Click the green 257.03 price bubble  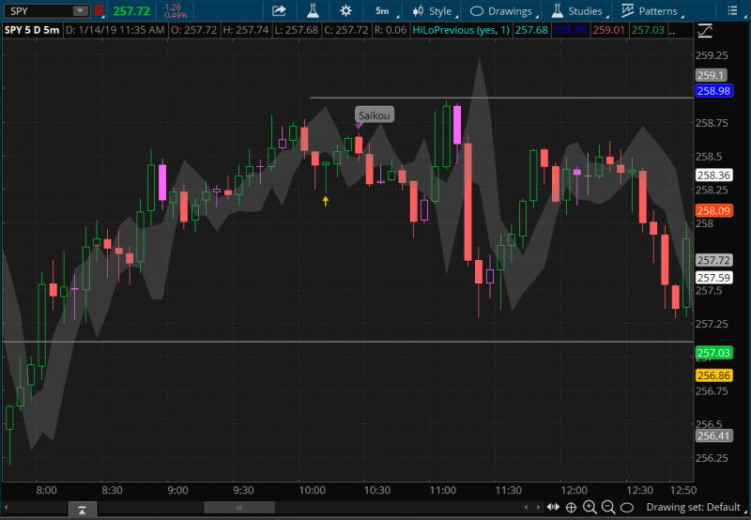713,353
